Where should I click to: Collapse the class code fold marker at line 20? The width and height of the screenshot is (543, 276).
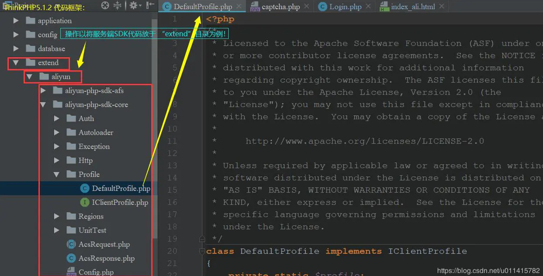(202, 251)
